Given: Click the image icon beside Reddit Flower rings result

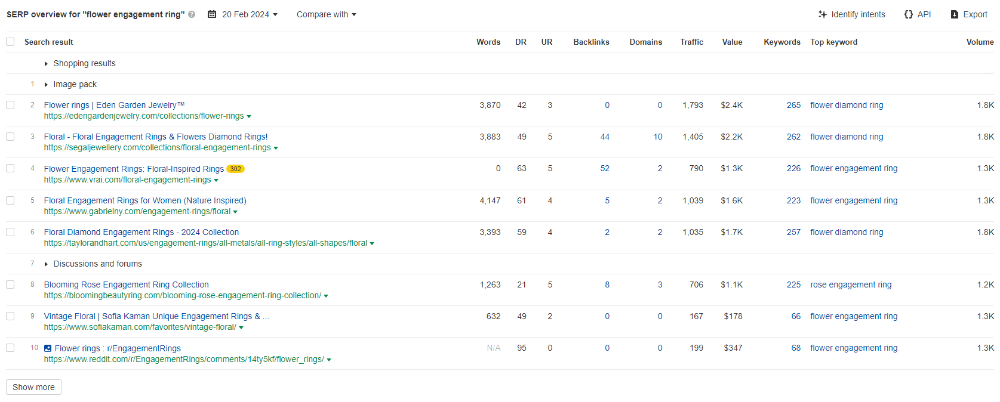Looking at the screenshot, I should click(48, 348).
